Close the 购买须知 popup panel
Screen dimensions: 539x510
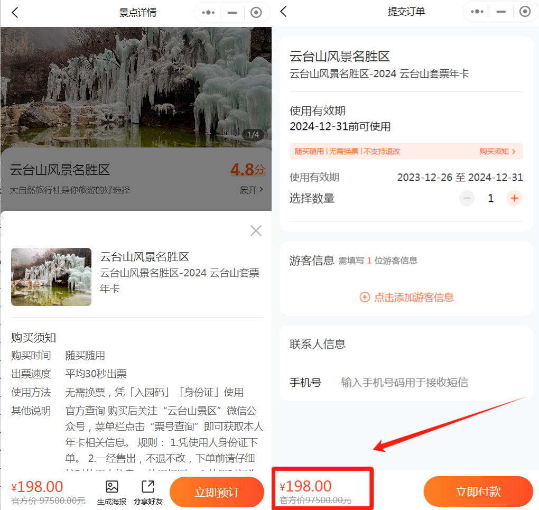[x=256, y=230]
